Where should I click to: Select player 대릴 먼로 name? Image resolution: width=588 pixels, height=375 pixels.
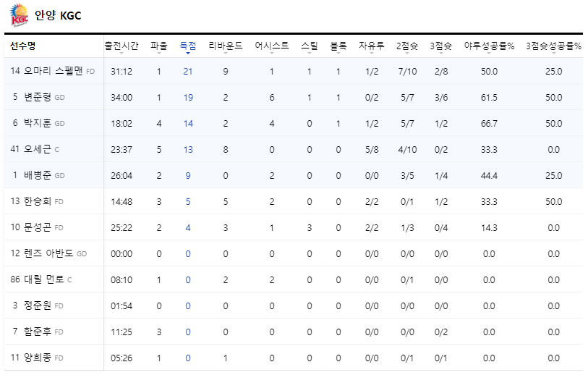[x=44, y=279]
